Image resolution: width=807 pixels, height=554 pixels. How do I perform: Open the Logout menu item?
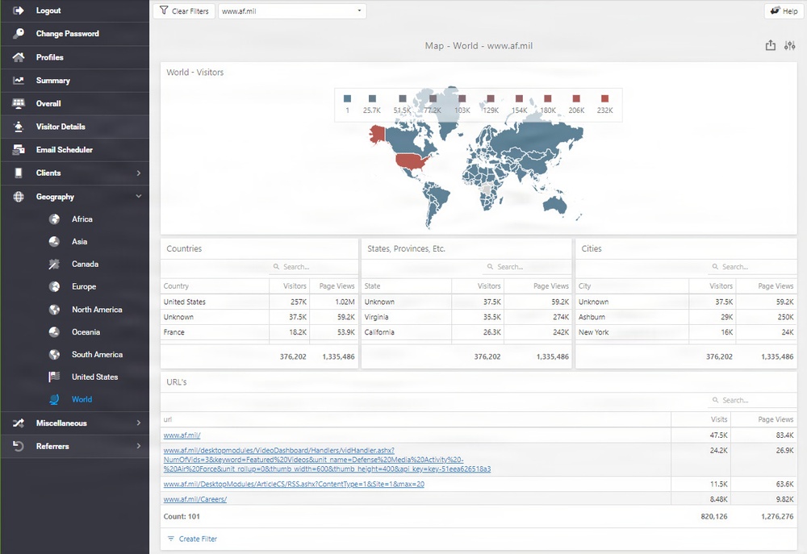click(x=74, y=10)
